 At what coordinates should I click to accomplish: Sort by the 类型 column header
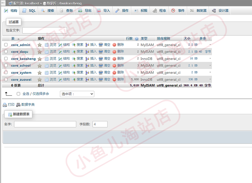coord(144,39)
